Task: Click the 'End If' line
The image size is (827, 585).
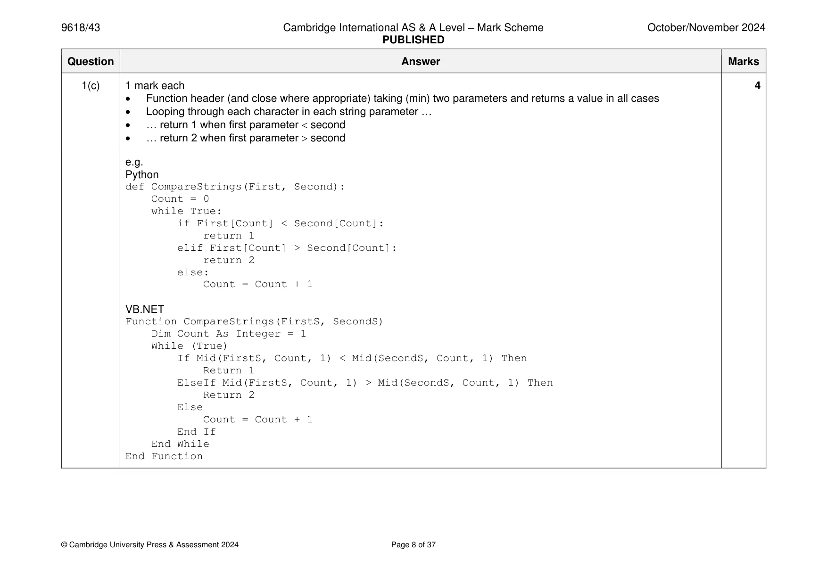Action: click(196, 432)
